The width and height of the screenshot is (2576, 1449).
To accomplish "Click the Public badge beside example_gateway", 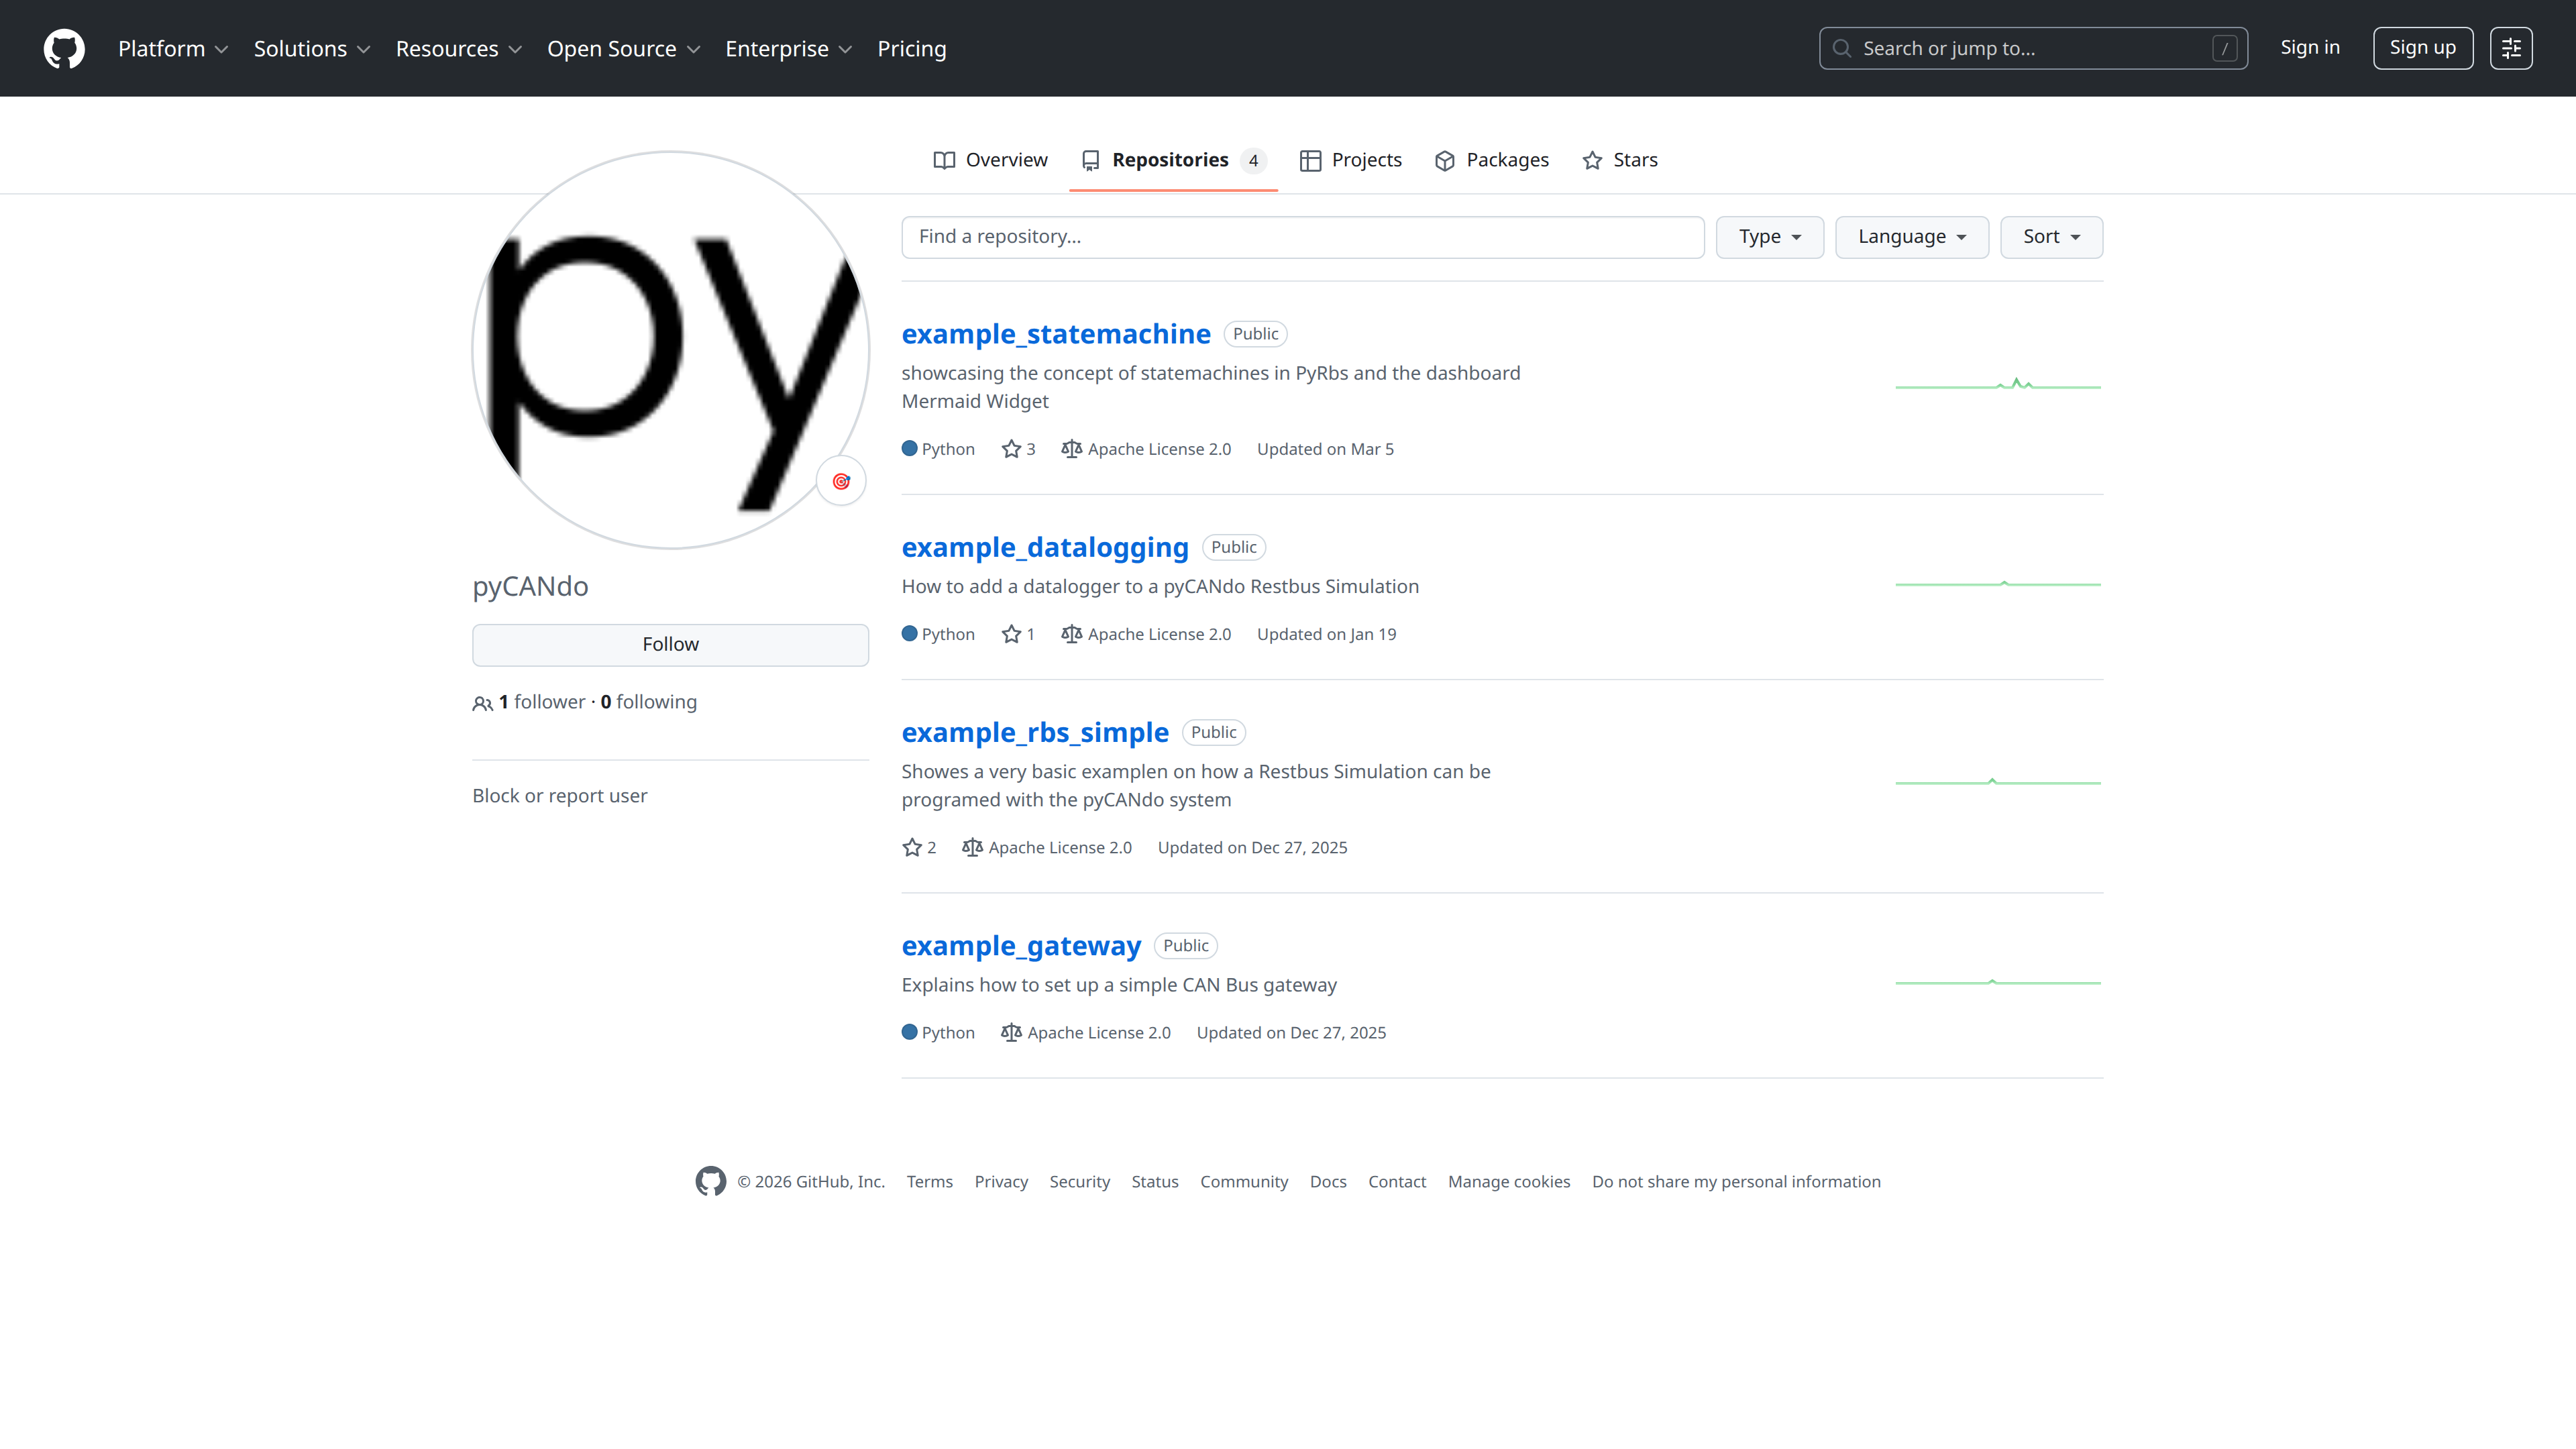I will click(x=1185, y=945).
